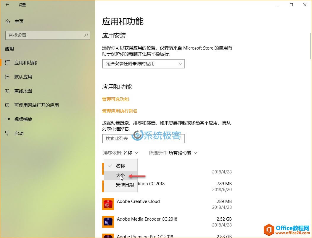Click the 789 MB size value
312x238 pixels.
coord(224,184)
